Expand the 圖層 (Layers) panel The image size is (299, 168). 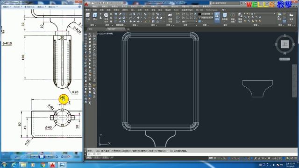pos(256,25)
